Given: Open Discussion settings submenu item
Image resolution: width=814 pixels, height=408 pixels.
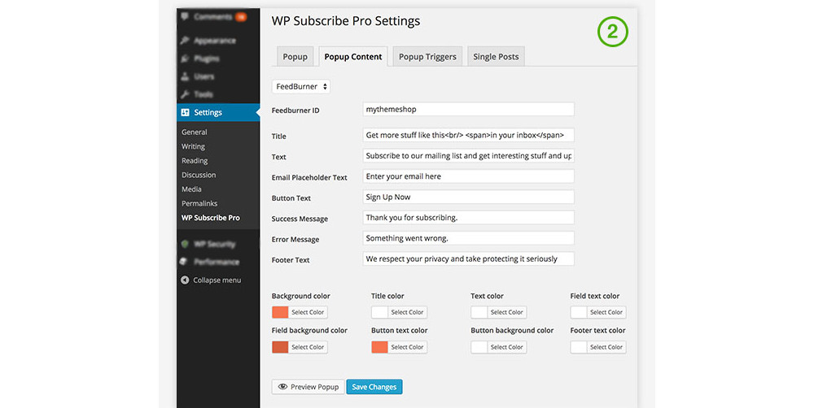Looking at the screenshot, I should click(x=199, y=175).
